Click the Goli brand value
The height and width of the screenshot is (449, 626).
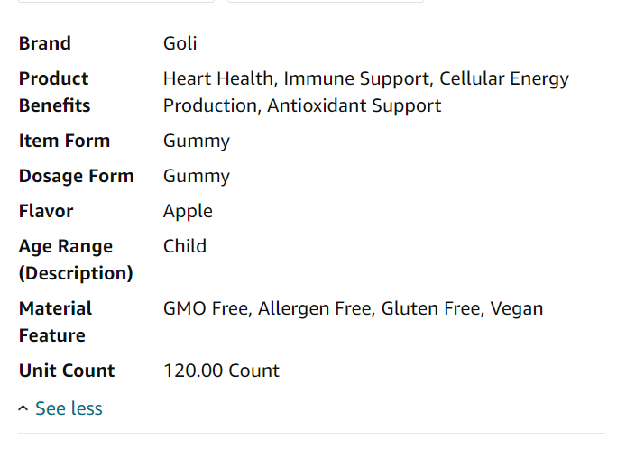pos(180,43)
